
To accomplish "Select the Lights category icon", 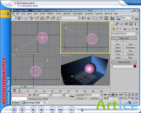I will (x=121, y=29).
